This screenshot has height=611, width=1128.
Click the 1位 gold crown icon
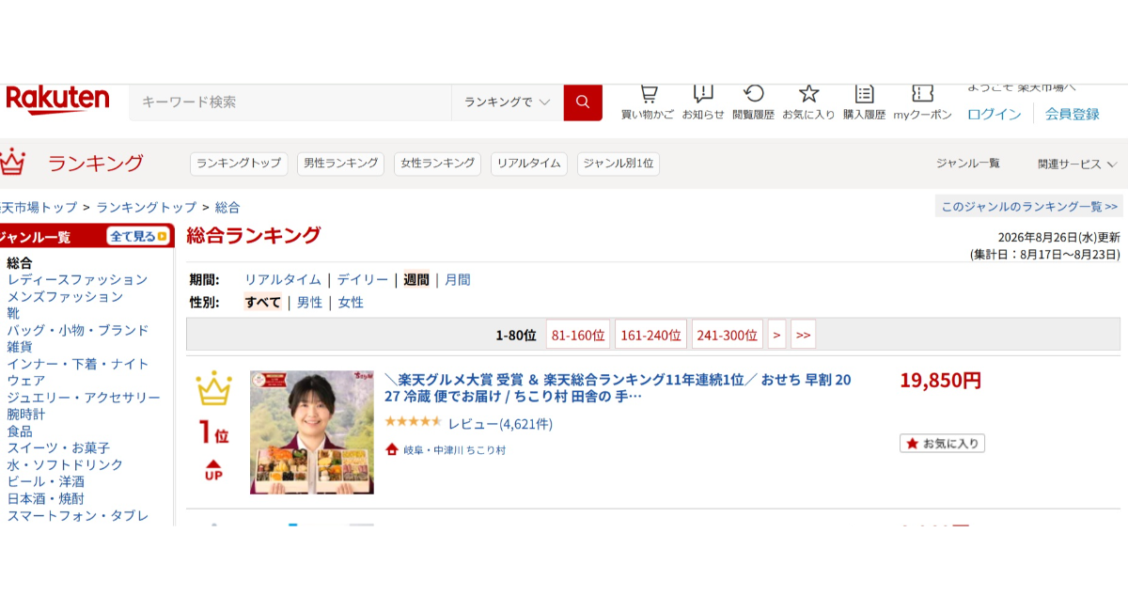tap(213, 387)
